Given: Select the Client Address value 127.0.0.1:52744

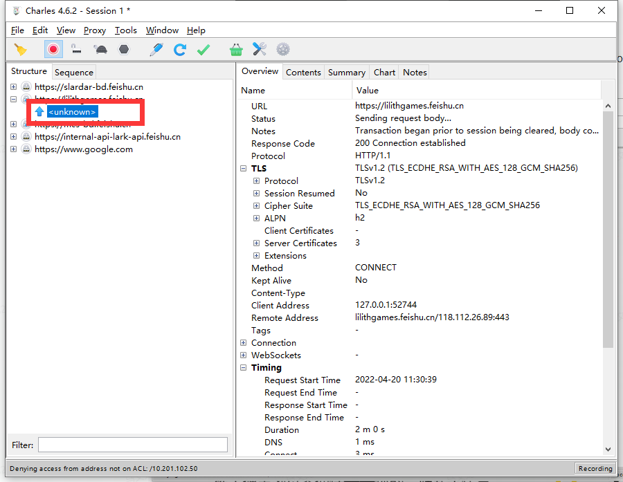Looking at the screenshot, I should (386, 305).
